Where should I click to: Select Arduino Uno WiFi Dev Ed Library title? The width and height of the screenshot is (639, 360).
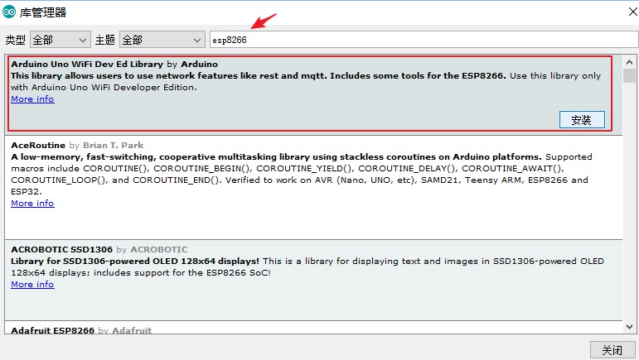87,64
